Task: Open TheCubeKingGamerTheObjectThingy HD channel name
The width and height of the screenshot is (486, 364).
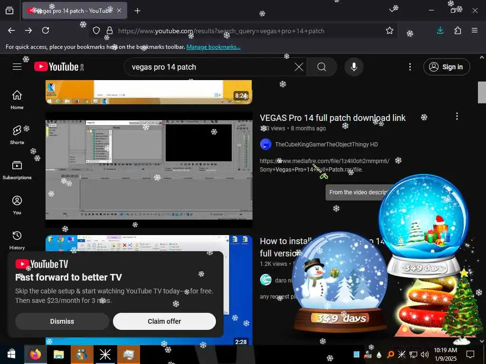Action: point(327,145)
